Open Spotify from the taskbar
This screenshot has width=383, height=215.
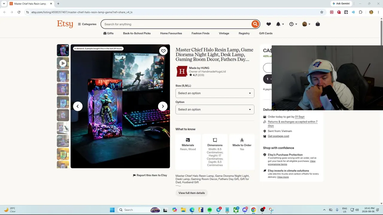tap(209, 210)
